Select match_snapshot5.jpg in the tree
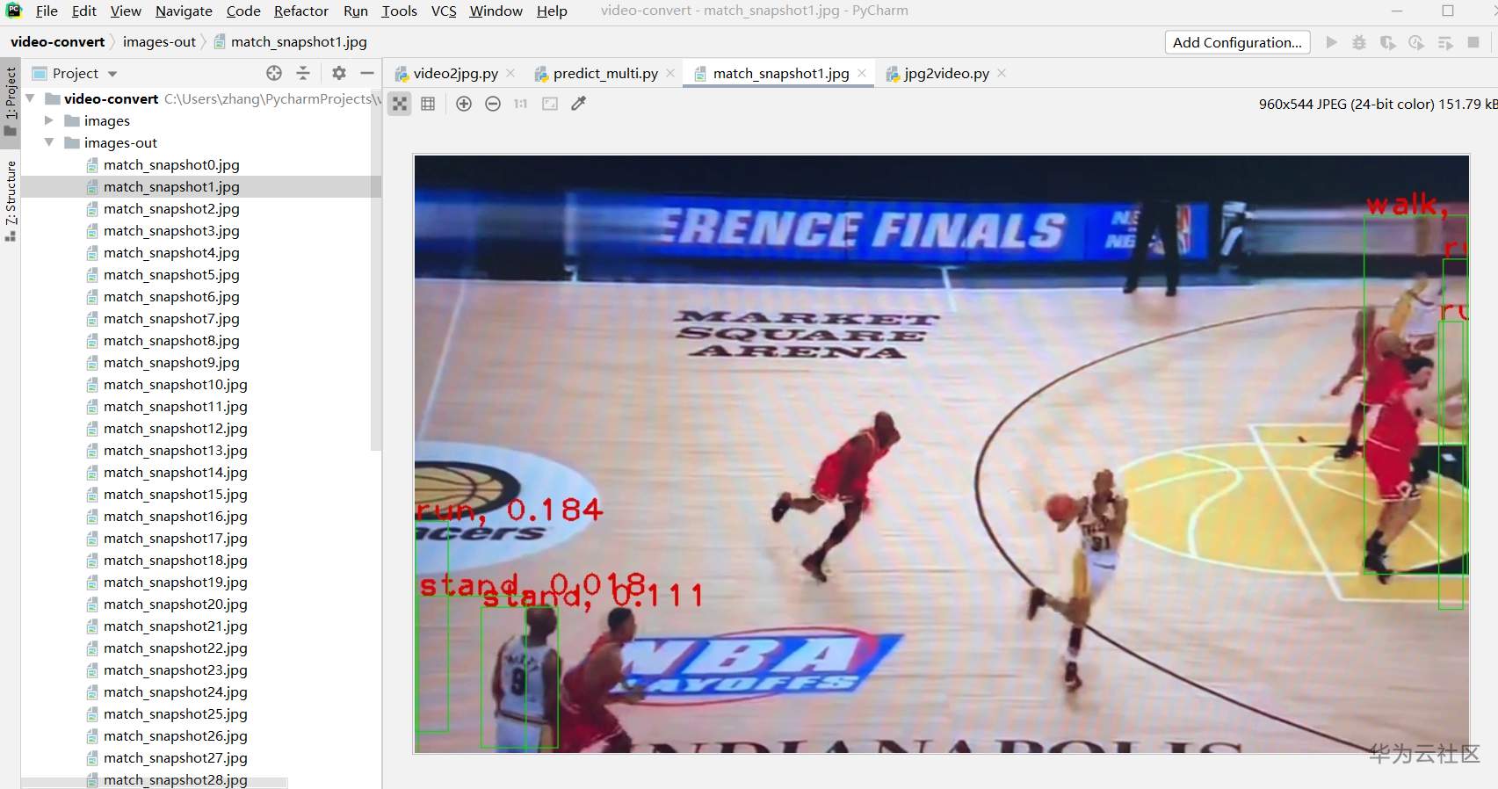 [x=171, y=274]
